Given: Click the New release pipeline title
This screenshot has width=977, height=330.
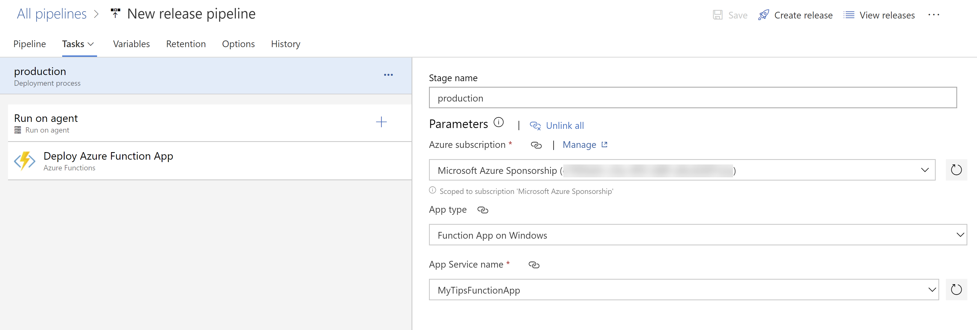Looking at the screenshot, I should 191,14.
